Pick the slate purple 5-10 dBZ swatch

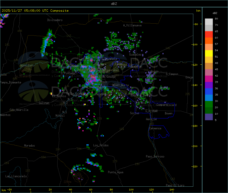point(209,117)
